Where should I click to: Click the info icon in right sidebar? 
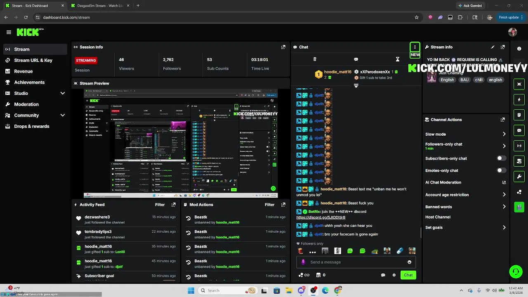(519, 49)
